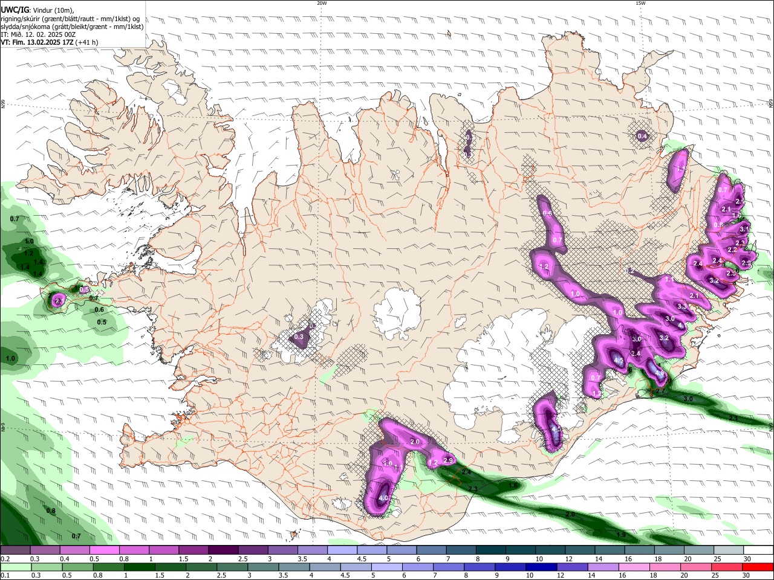Select the light lavender snow swatch between 4 and 4.5
774x580 pixels.
click(342, 550)
